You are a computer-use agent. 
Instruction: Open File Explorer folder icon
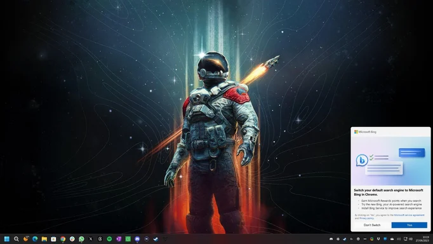pyautogui.click(x=44, y=239)
